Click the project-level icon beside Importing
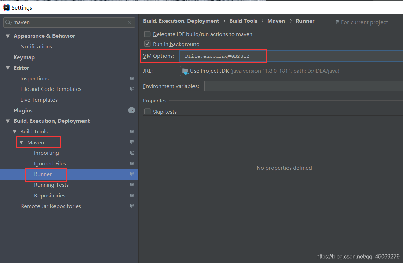This screenshot has width=403, height=263. coord(133,153)
